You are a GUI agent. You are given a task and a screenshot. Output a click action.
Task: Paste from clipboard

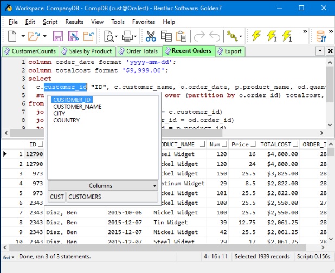[181, 36]
